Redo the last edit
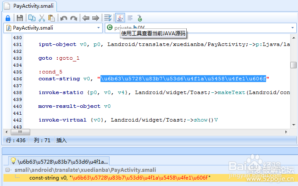This screenshot has width=298, height=186. [74, 18]
